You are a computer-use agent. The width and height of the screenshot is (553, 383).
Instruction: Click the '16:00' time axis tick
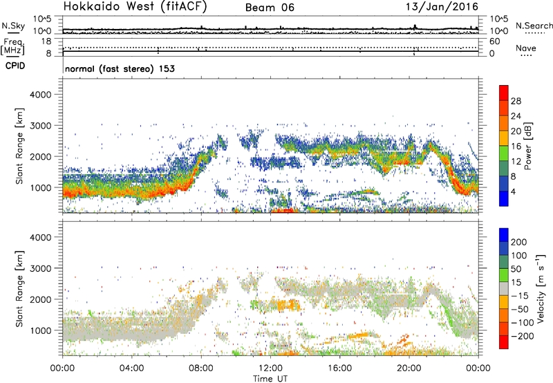[339, 368]
